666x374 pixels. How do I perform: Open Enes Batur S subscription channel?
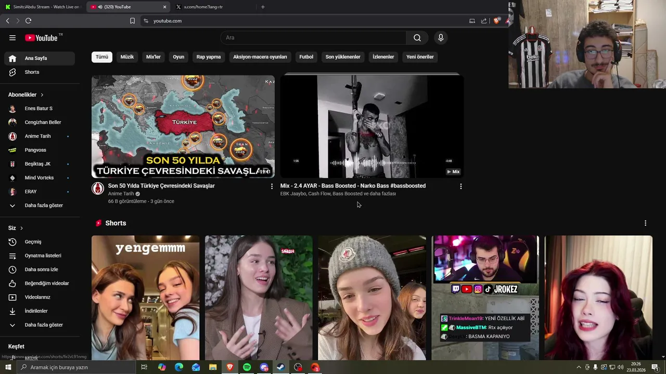pos(40,109)
